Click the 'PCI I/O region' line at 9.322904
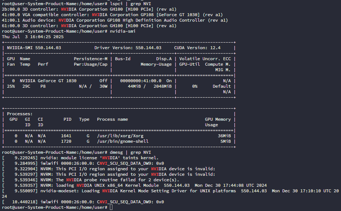The width and height of the screenshot is (341, 211). pyautogui.click(x=108, y=169)
